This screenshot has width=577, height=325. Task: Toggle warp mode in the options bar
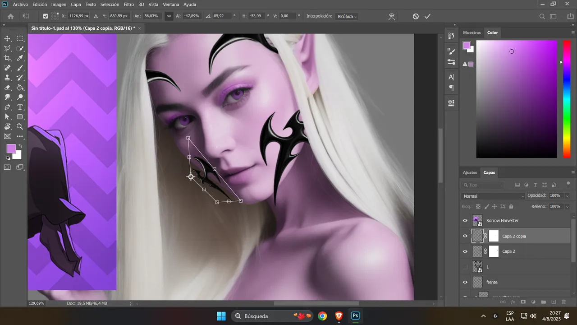click(392, 16)
